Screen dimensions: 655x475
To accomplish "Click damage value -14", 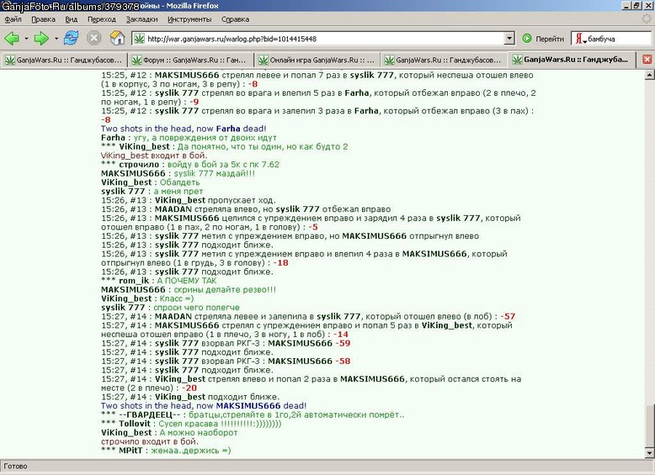I will (x=341, y=335).
